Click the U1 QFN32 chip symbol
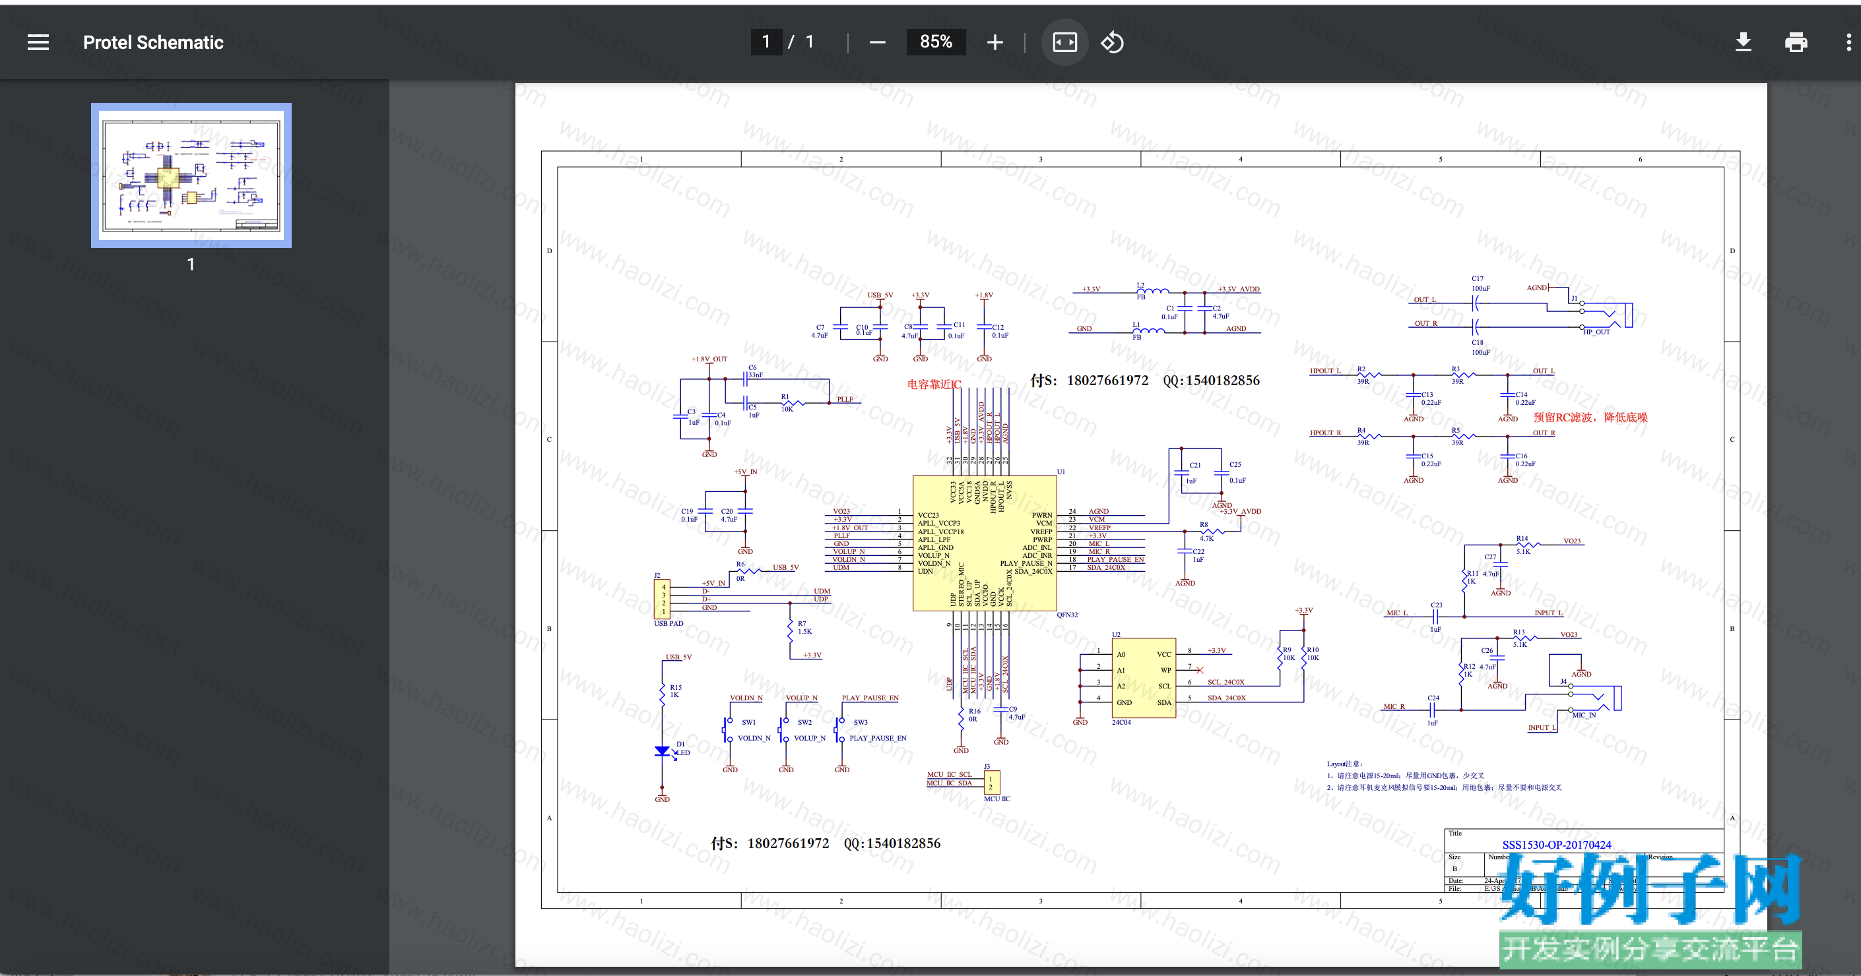This screenshot has height=976, width=1861. [985, 543]
